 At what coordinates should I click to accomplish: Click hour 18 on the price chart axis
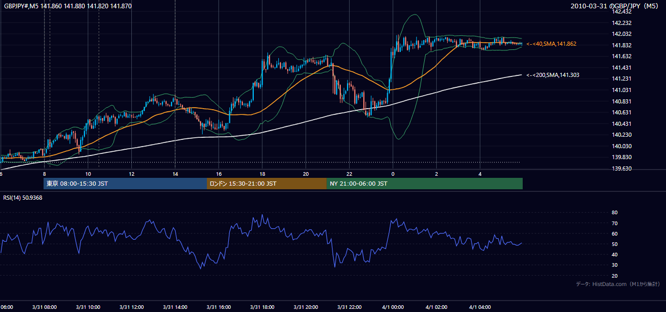(x=262, y=174)
